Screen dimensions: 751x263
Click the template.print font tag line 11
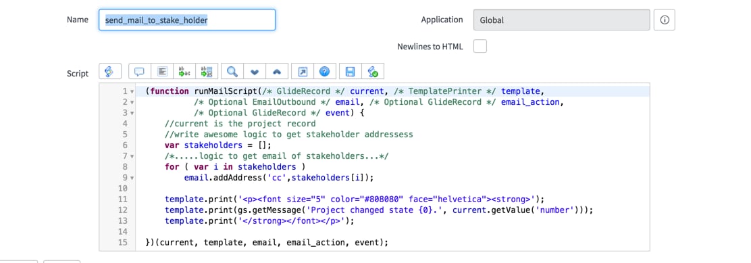(x=355, y=199)
